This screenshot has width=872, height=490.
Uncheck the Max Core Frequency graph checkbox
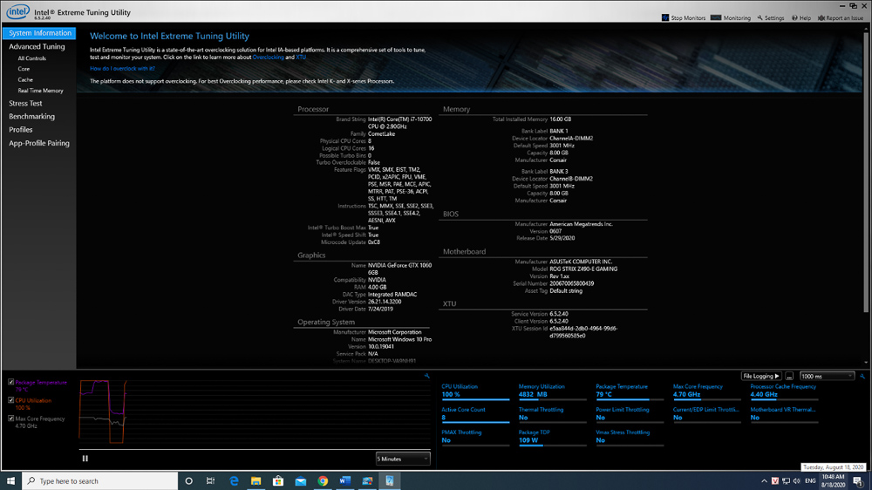point(11,419)
